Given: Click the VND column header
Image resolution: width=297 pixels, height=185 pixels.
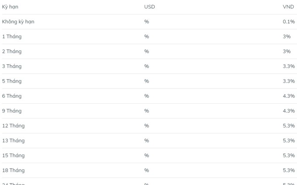Looking at the screenshot, I should click(288, 7).
